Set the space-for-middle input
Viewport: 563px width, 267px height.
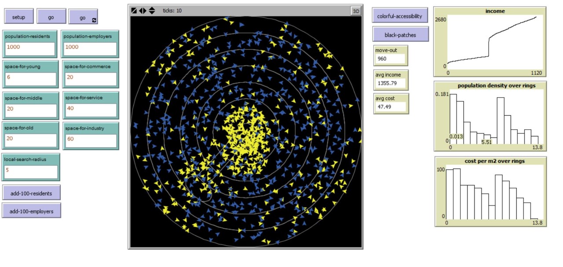point(30,110)
